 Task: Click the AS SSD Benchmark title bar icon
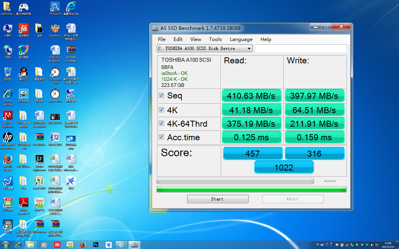155,28
